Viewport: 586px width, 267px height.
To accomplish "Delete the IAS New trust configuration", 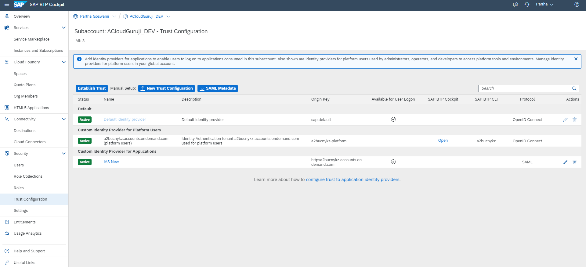I will (x=574, y=162).
